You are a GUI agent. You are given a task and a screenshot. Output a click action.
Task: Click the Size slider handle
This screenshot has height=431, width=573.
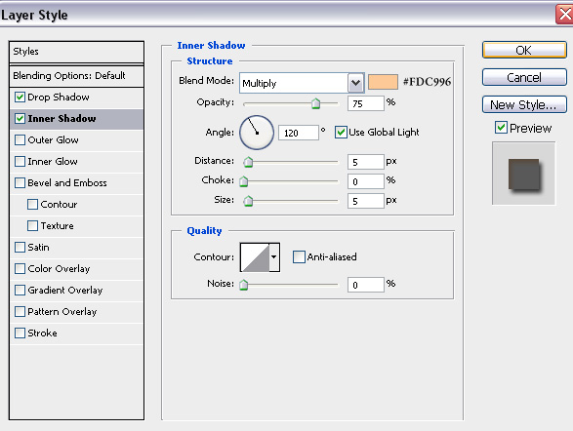[x=248, y=201]
